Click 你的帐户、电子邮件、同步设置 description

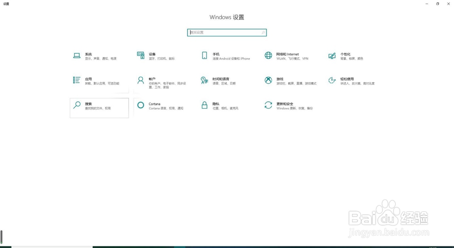click(168, 85)
